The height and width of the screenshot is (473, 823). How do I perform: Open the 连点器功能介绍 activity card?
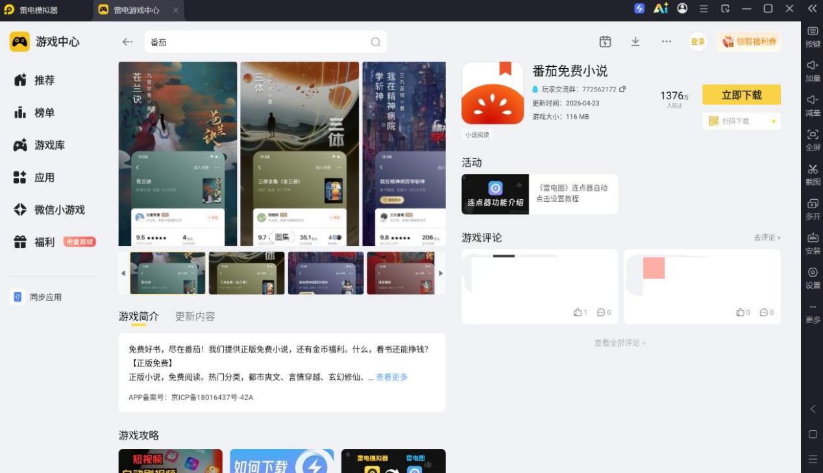pos(539,194)
